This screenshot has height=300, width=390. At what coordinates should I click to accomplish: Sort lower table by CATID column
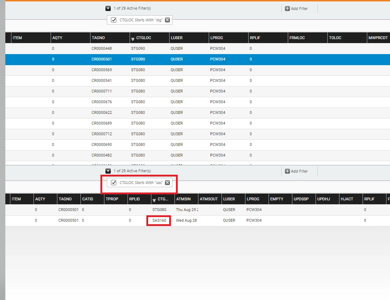(x=92, y=199)
